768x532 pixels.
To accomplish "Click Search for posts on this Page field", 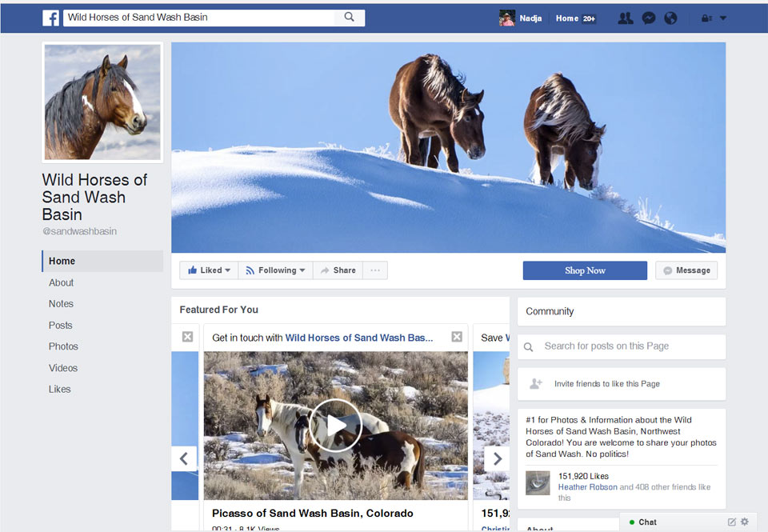I will point(622,346).
